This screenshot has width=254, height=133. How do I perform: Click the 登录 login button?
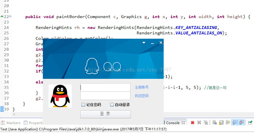pos(106,114)
